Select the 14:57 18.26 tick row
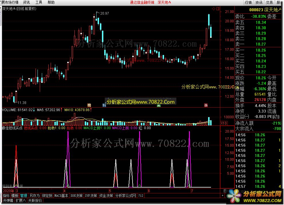284x205 pixels. click(258, 186)
